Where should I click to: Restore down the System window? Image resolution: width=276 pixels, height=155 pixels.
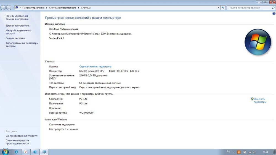click(265, 2)
